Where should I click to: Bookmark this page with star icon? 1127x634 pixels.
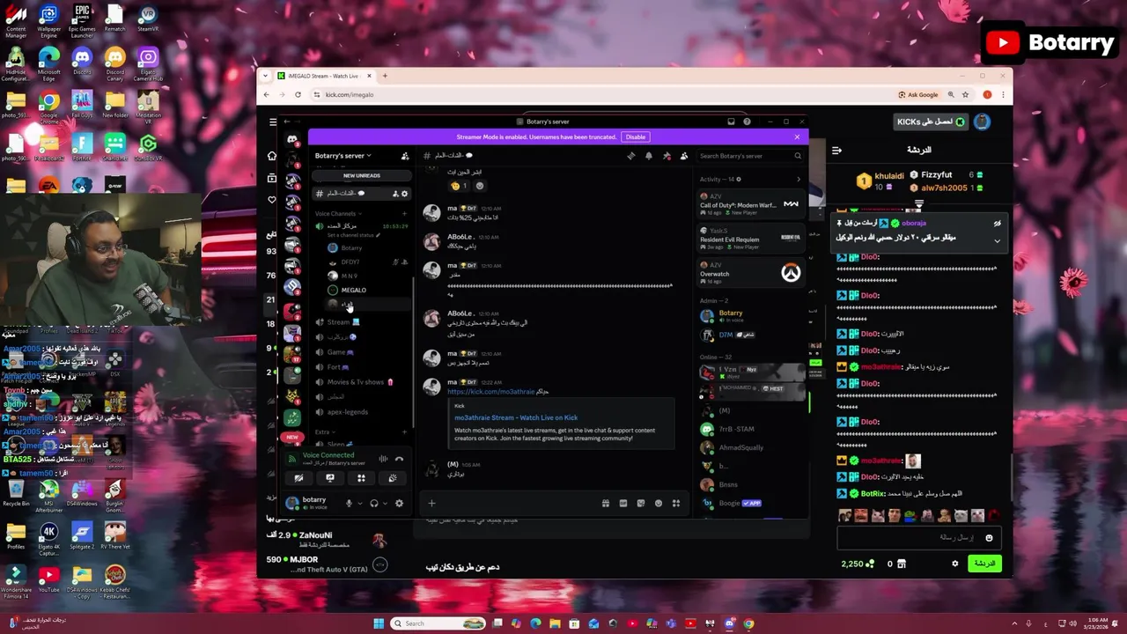966,94
